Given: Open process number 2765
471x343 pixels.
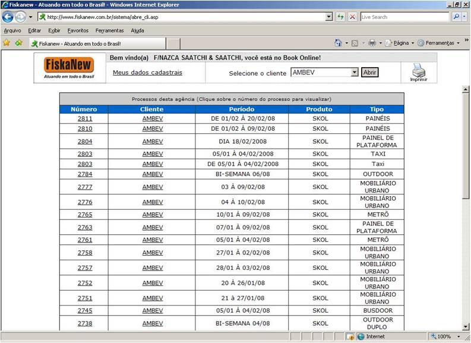Looking at the screenshot, I should click(x=85, y=215).
